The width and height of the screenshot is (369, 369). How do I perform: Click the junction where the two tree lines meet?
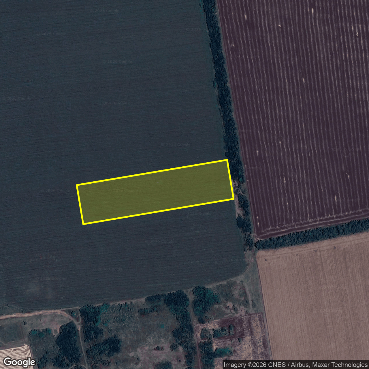[x=254, y=242]
